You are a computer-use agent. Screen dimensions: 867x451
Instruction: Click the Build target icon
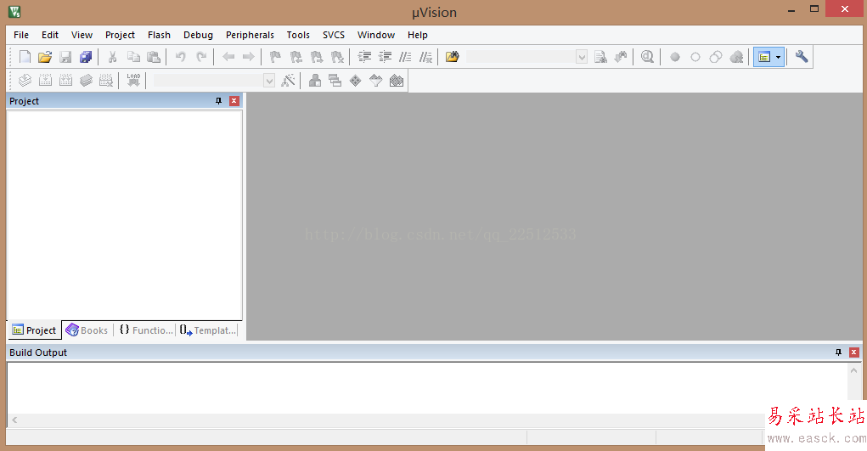[x=45, y=80]
